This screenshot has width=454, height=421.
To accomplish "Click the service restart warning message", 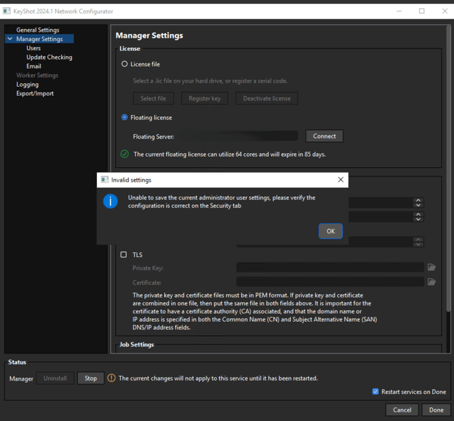I will pyautogui.click(x=218, y=378).
